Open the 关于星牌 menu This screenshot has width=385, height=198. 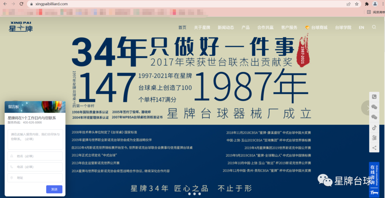click(x=202, y=27)
